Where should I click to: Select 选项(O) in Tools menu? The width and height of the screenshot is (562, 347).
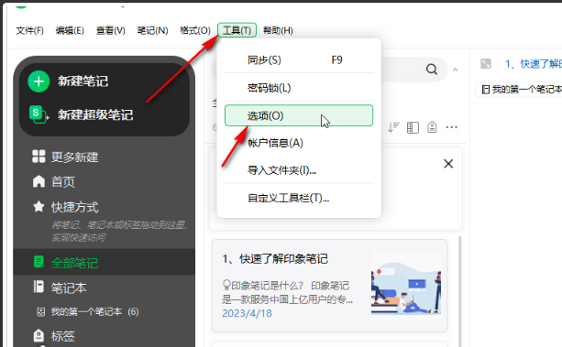pos(299,115)
